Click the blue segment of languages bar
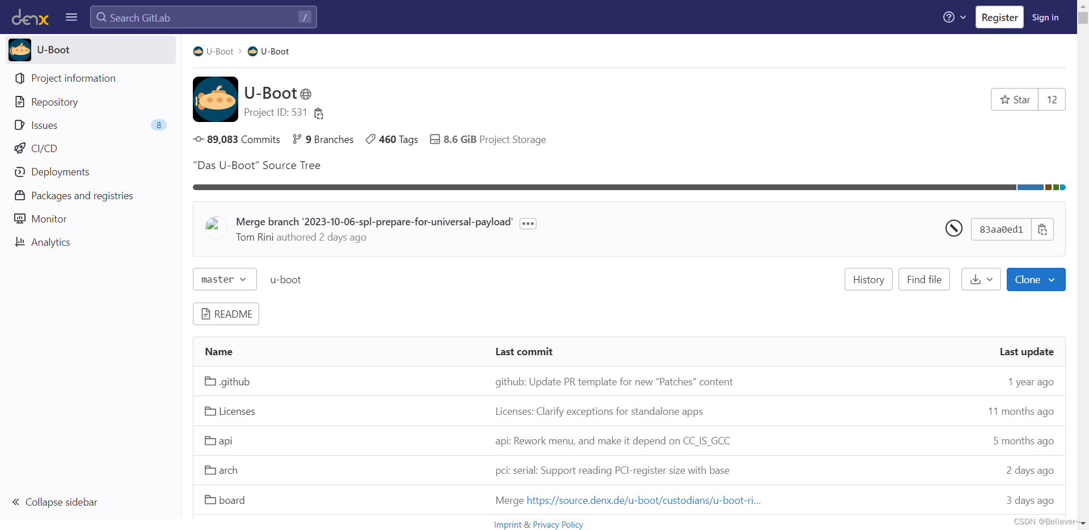Image resolution: width=1089 pixels, height=530 pixels. [x=1030, y=187]
